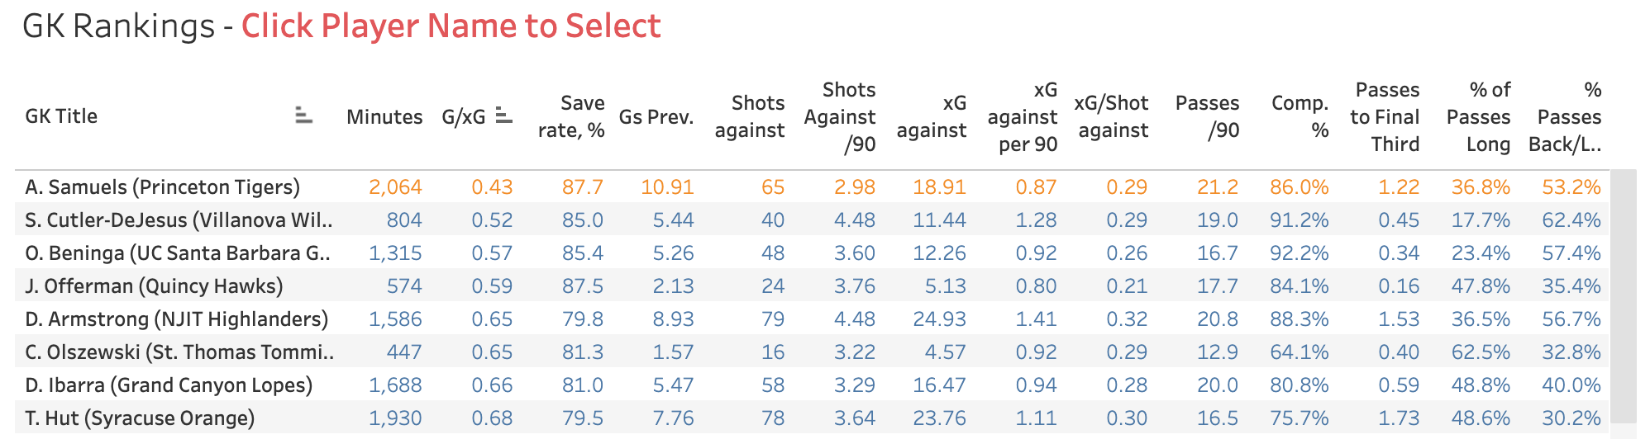This screenshot has height=439, width=1650.
Task: Click the Passes /90 column header
Action: coord(1207,117)
